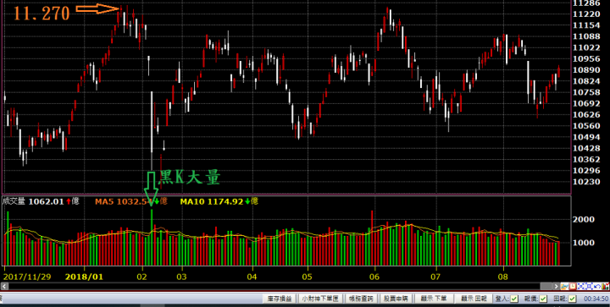Click the 08 month axis label
The image size is (610, 307).
(x=503, y=277)
